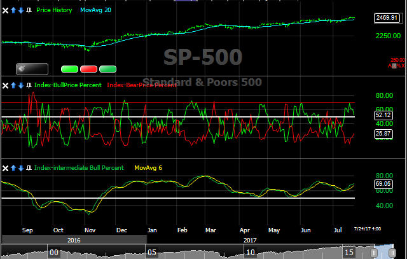Move the Price History pane down
Screen dimensions: 407x259
coord(21,10)
